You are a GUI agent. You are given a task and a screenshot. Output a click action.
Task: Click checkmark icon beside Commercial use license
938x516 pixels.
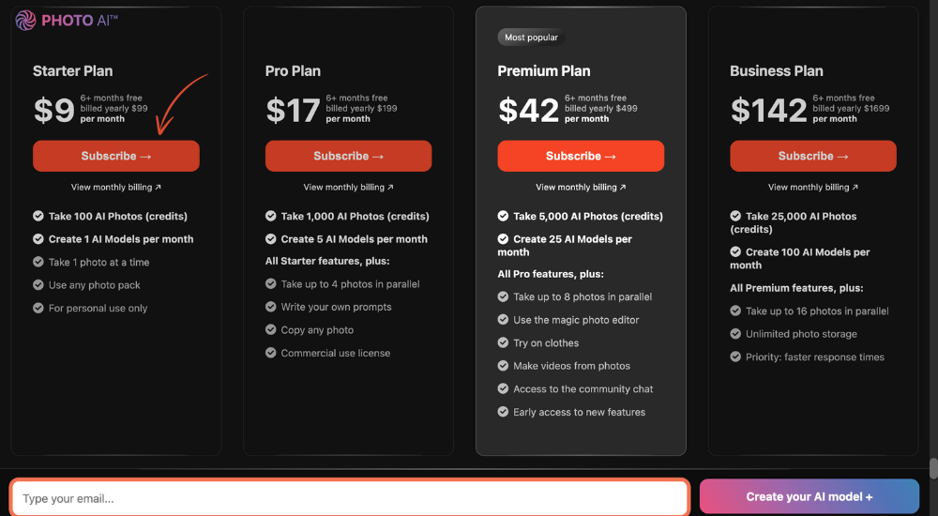pos(270,353)
